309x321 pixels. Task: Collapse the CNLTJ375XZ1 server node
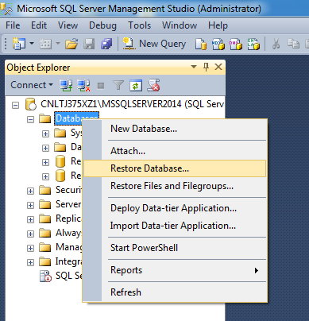(x=16, y=106)
